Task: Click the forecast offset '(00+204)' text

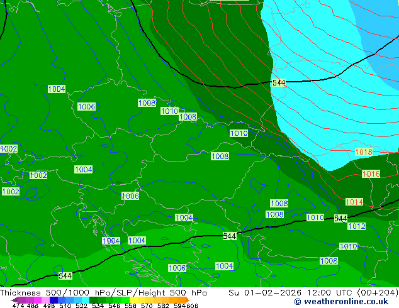Action: point(378,292)
